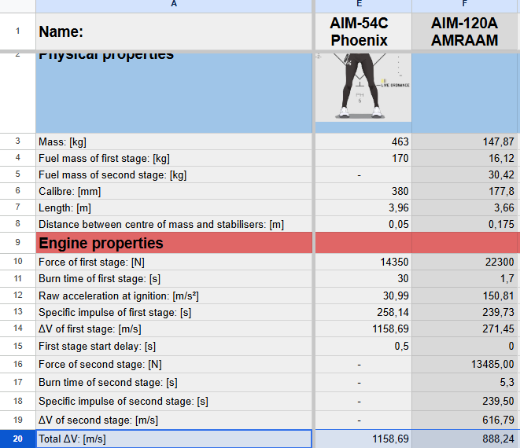520x448 pixels.
Task: Click 'Burn time of first stage: [s]' cell
Action: pyautogui.click(x=174, y=279)
